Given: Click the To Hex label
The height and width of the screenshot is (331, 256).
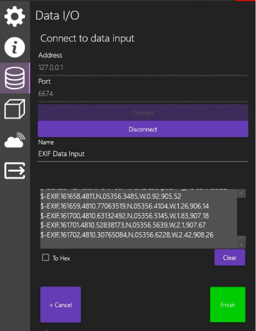Looking at the screenshot, I should [61, 258].
